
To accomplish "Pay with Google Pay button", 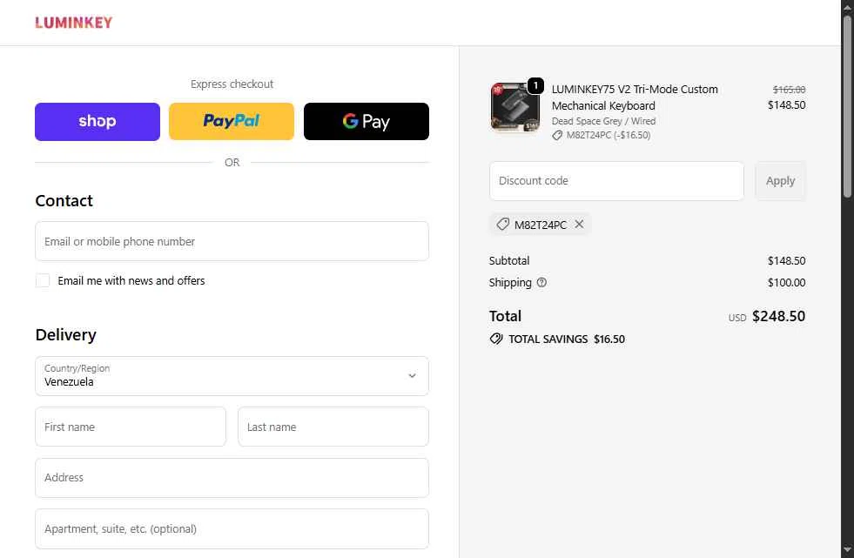I will (366, 121).
